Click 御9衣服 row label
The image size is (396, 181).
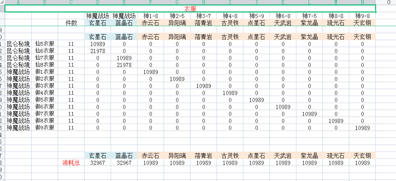pyautogui.click(x=45, y=128)
